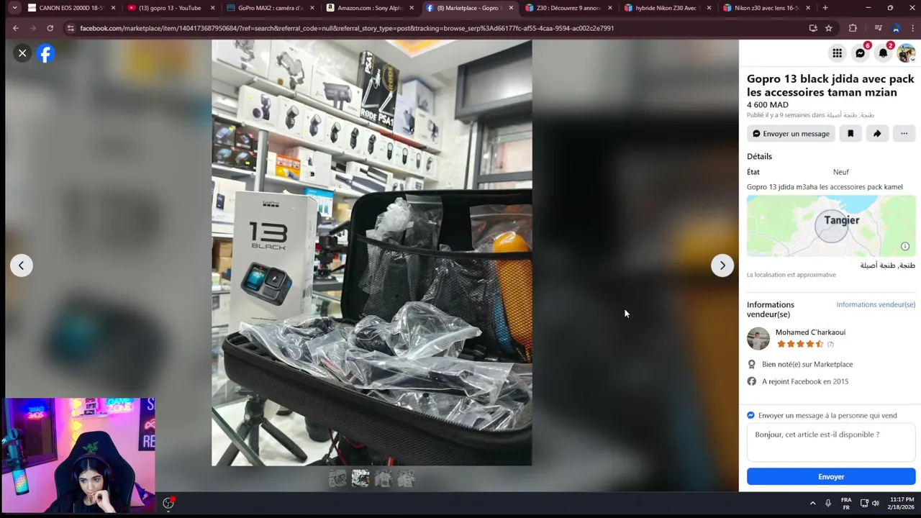Go back in browser history
Viewport: 921px width, 518px height.
point(15,28)
